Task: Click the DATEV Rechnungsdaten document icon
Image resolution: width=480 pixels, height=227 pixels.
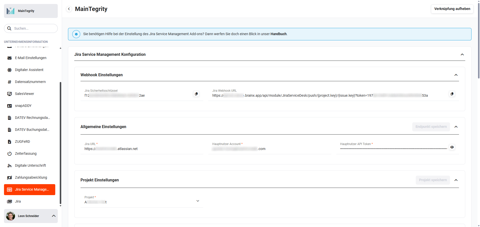Action: [9, 118]
